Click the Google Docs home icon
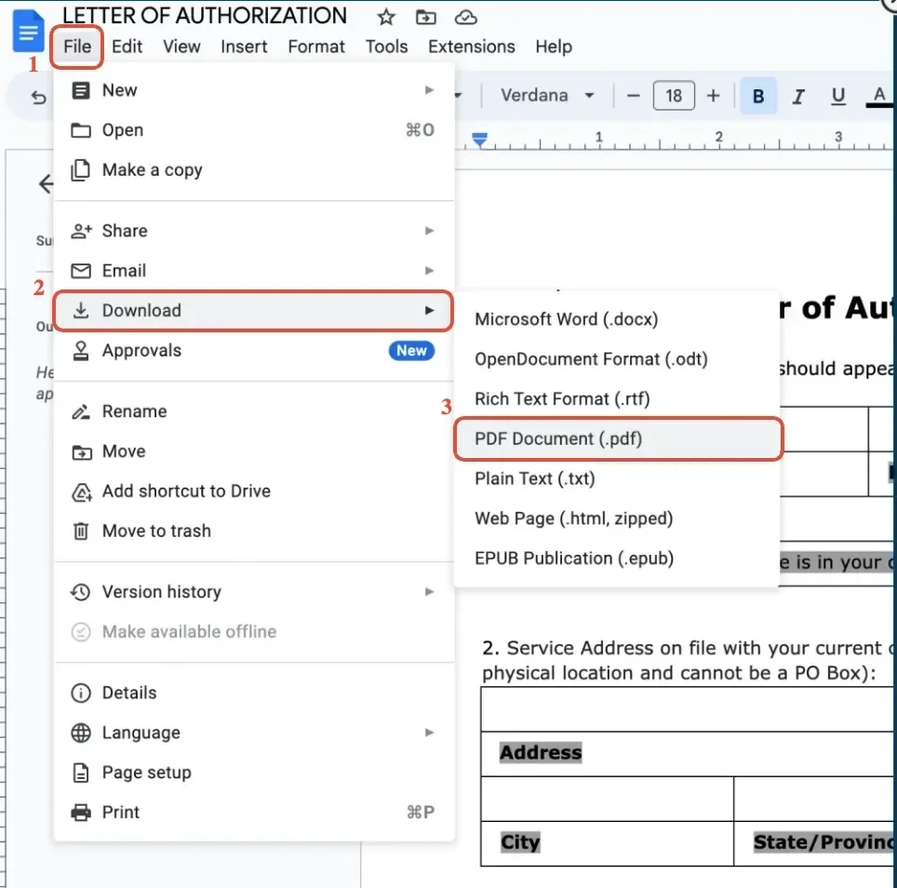Viewport: 897px width, 888px height. click(28, 32)
